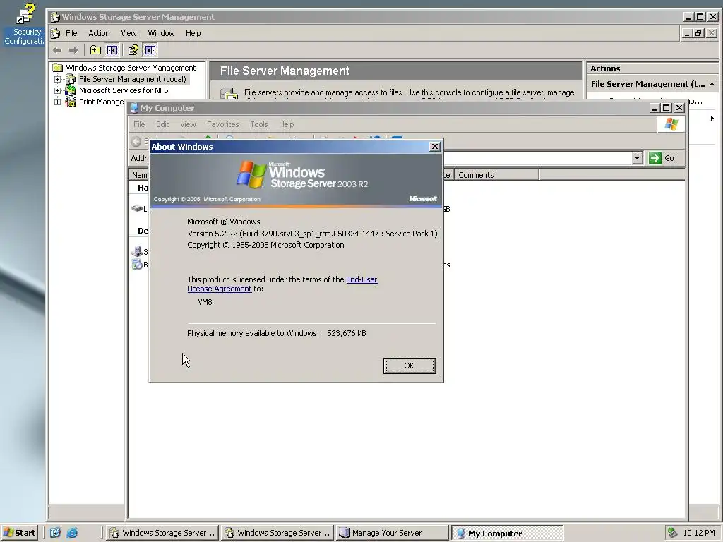Click OK in the About Windows dialog

[410, 366]
